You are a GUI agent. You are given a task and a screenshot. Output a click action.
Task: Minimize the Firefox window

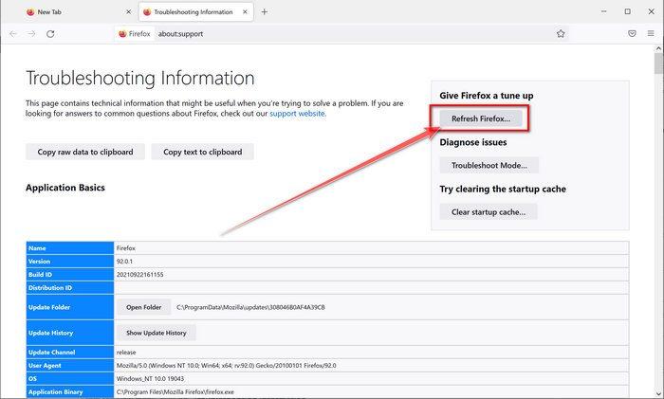(x=604, y=12)
